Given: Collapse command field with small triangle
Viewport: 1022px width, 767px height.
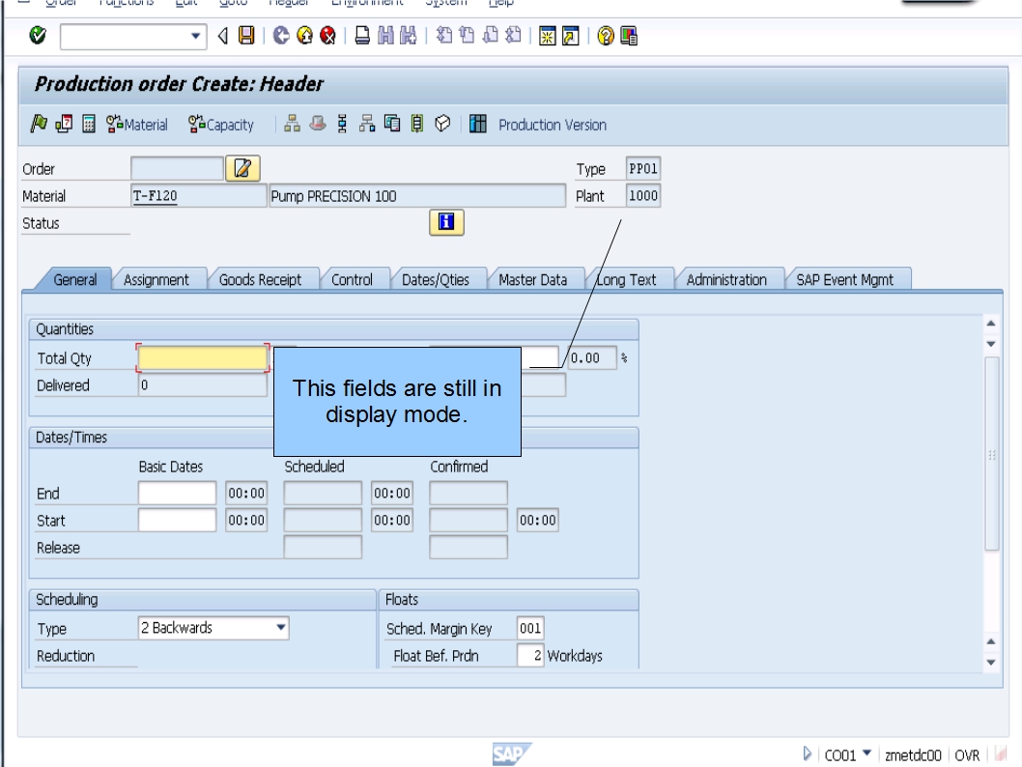Looking at the screenshot, I should click(x=222, y=36).
